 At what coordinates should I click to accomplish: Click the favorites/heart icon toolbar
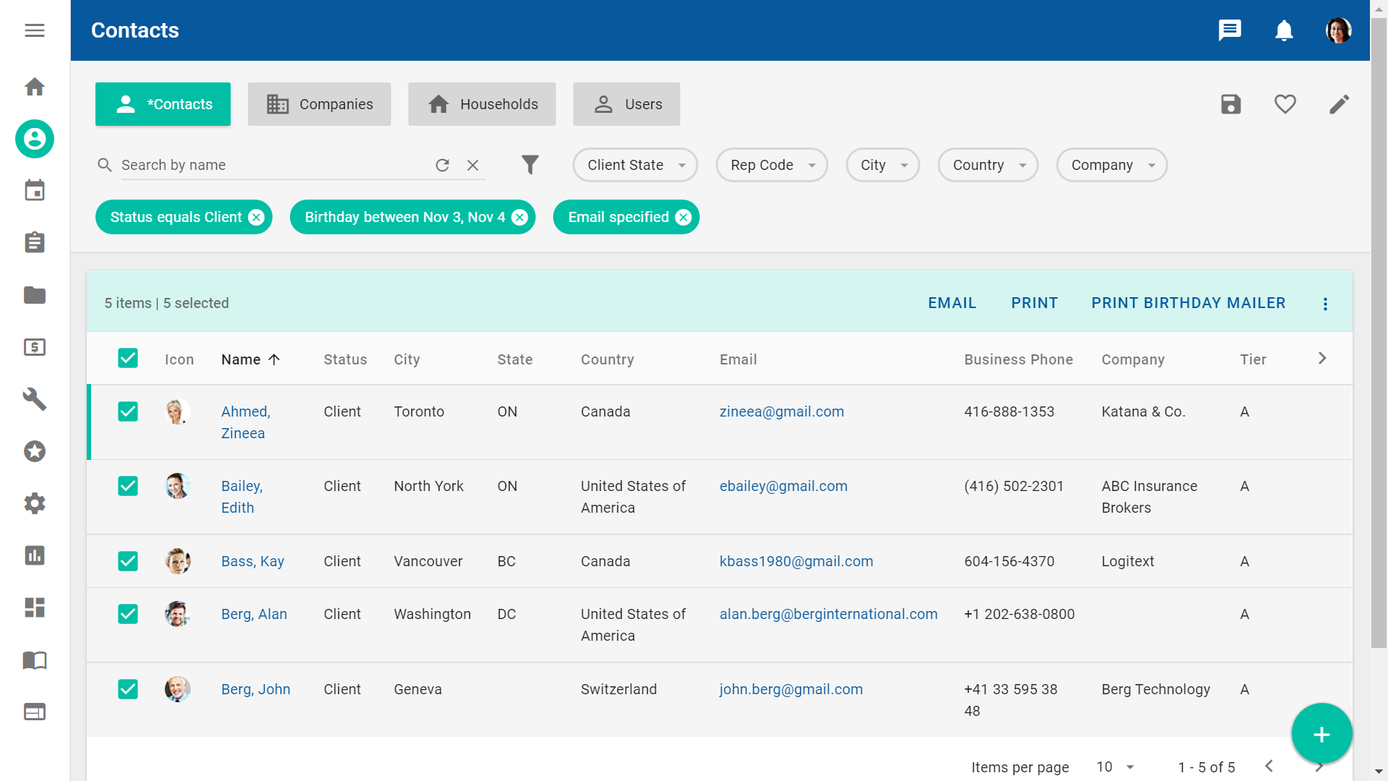coord(1286,104)
